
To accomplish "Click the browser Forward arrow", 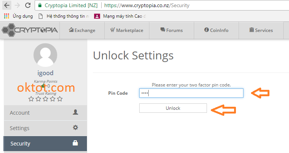I will 17,6.
